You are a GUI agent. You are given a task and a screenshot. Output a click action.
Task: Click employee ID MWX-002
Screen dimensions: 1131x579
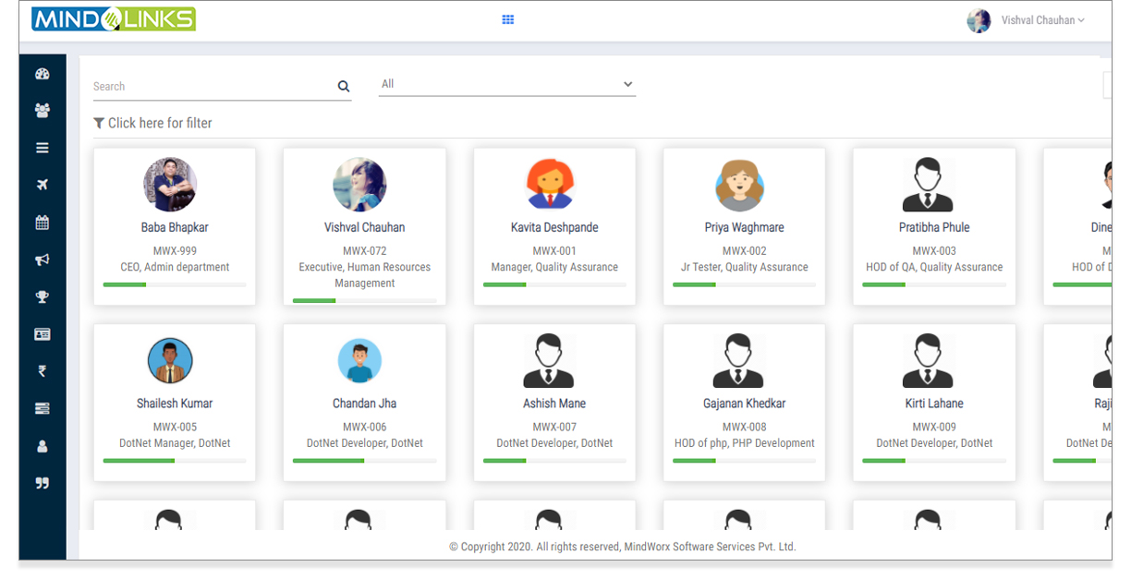click(x=744, y=251)
